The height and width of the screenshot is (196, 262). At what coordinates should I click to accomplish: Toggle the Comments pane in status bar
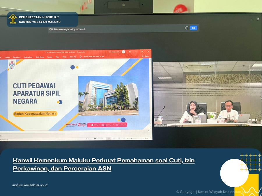tap(98, 139)
